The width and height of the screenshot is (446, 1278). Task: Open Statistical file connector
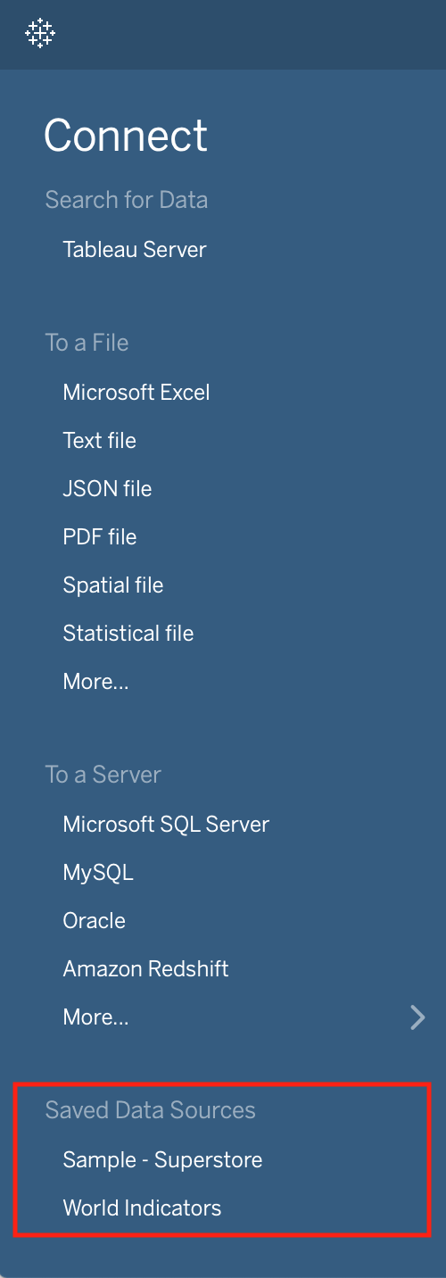pyautogui.click(x=128, y=634)
